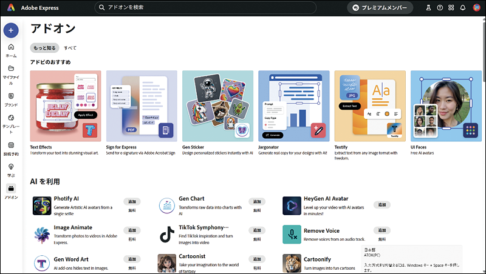Click the blue plus create button
Image resolution: width=486 pixels, height=274 pixels.
(x=11, y=30)
